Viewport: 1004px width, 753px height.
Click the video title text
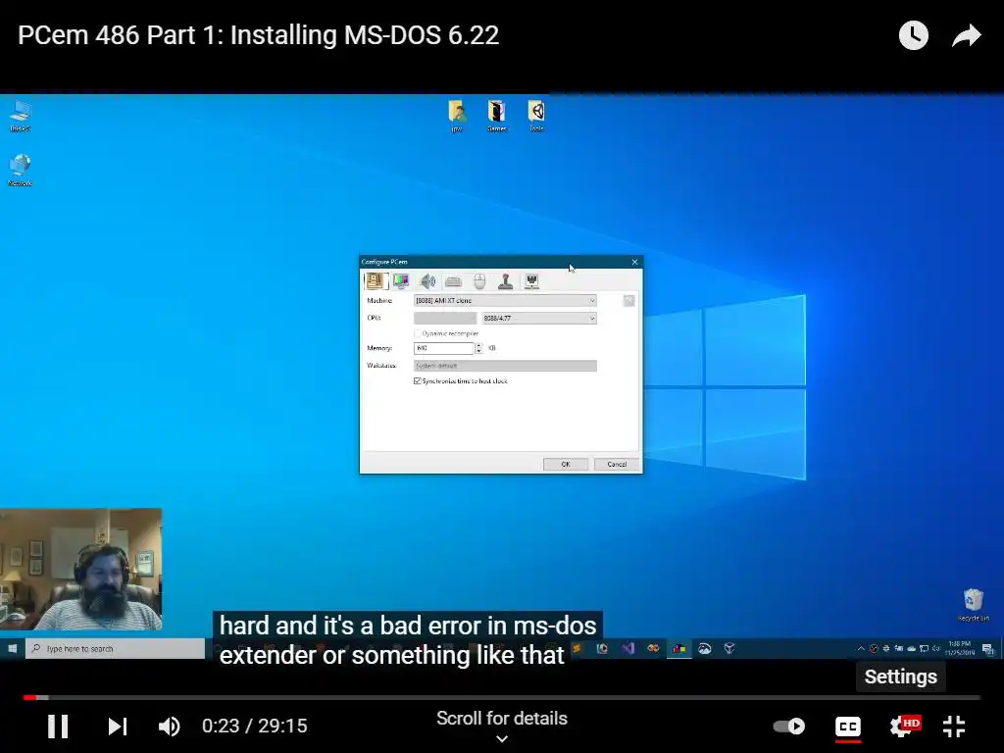258,35
